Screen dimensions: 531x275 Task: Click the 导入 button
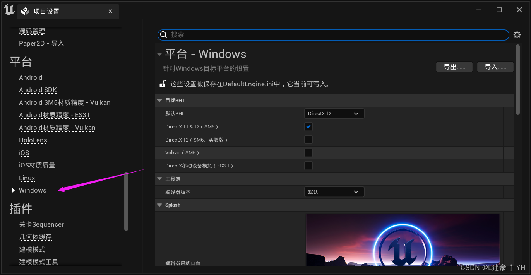click(495, 67)
